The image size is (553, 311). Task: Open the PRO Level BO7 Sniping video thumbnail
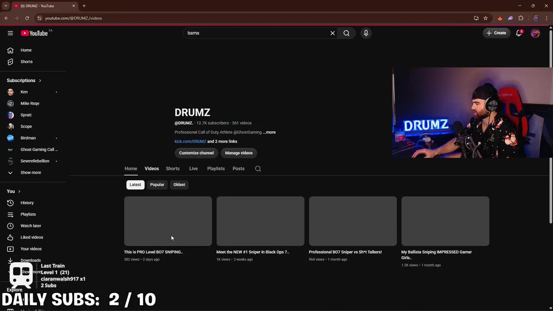(x=168, y=221)
